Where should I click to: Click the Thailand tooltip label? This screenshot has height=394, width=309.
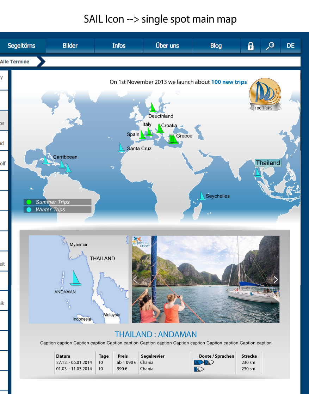(x=268, y=163)
